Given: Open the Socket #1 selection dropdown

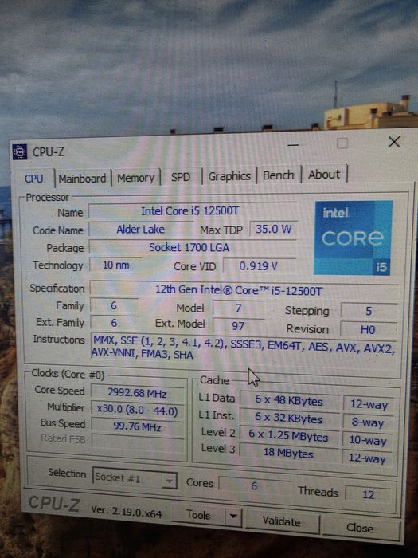Looking at the screenshot, I should point(135,478).
